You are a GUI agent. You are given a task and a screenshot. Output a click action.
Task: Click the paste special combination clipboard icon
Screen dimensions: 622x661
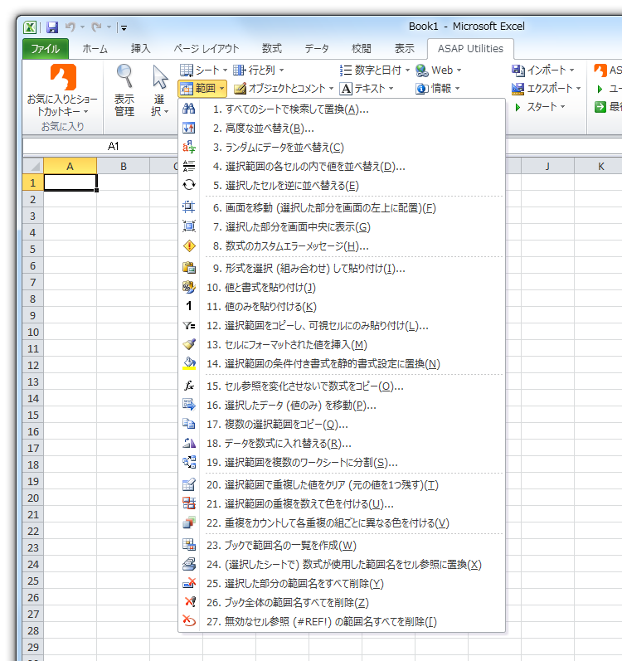click(189, 268)
